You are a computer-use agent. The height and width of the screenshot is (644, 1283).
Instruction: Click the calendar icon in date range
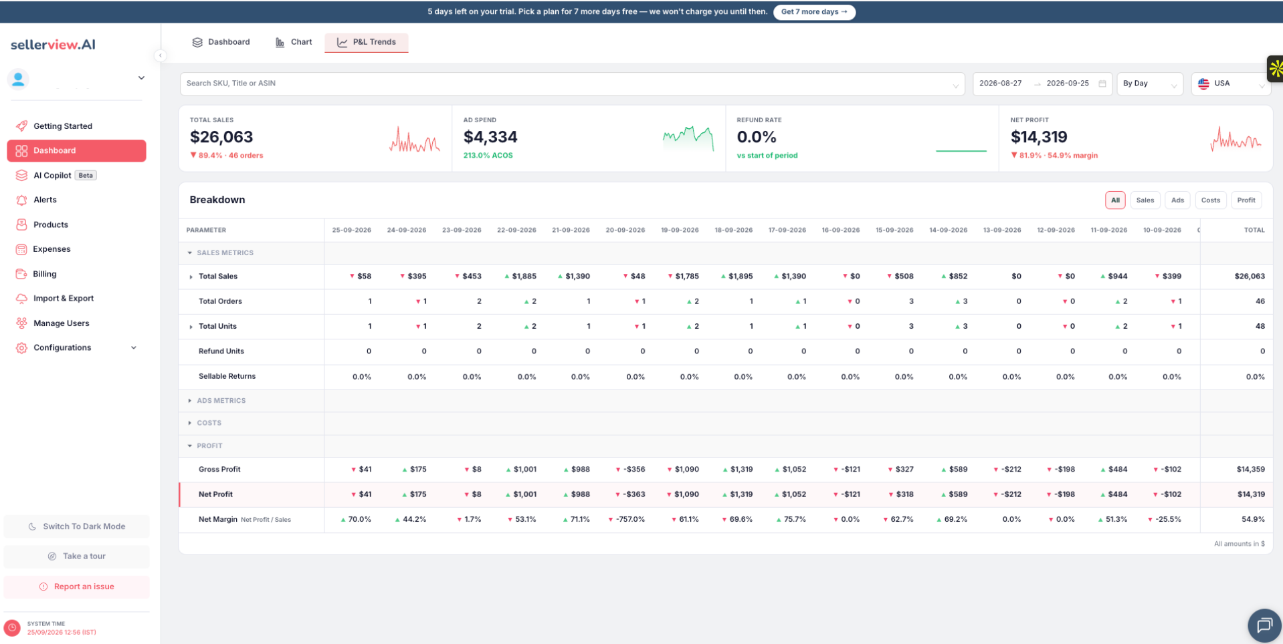[1102, 84]
